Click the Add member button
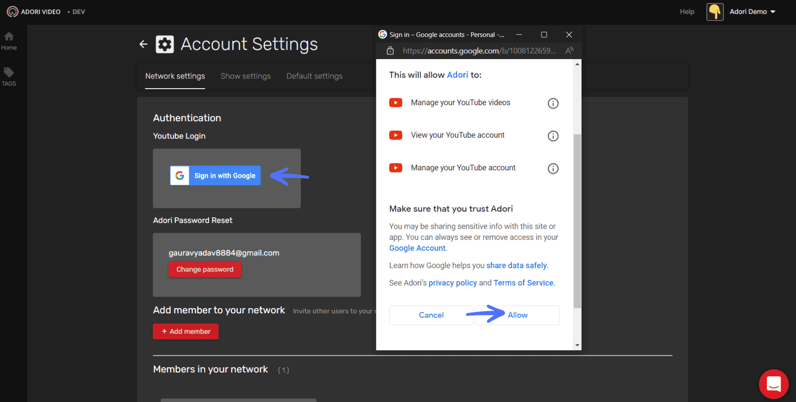The image size is (796, 402). (x=186, y=331)
